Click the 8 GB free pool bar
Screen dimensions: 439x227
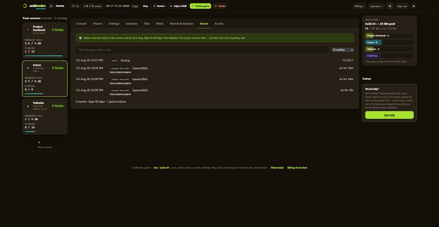coord(389,56)
